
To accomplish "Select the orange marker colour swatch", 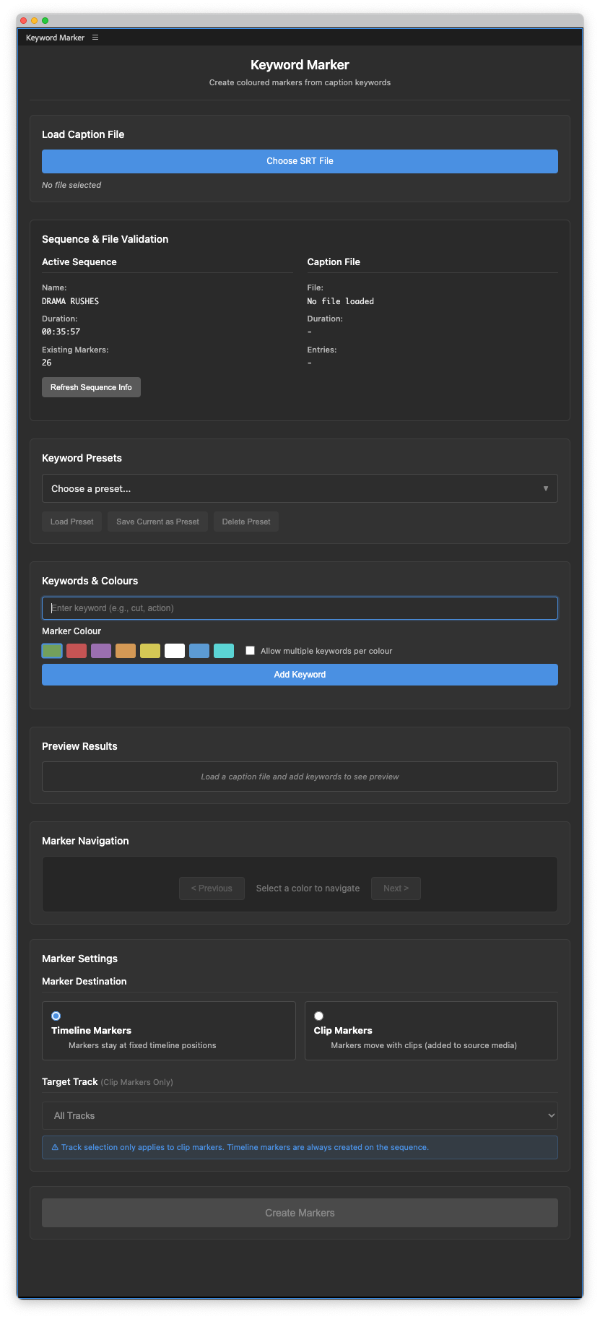I will 126,651.
